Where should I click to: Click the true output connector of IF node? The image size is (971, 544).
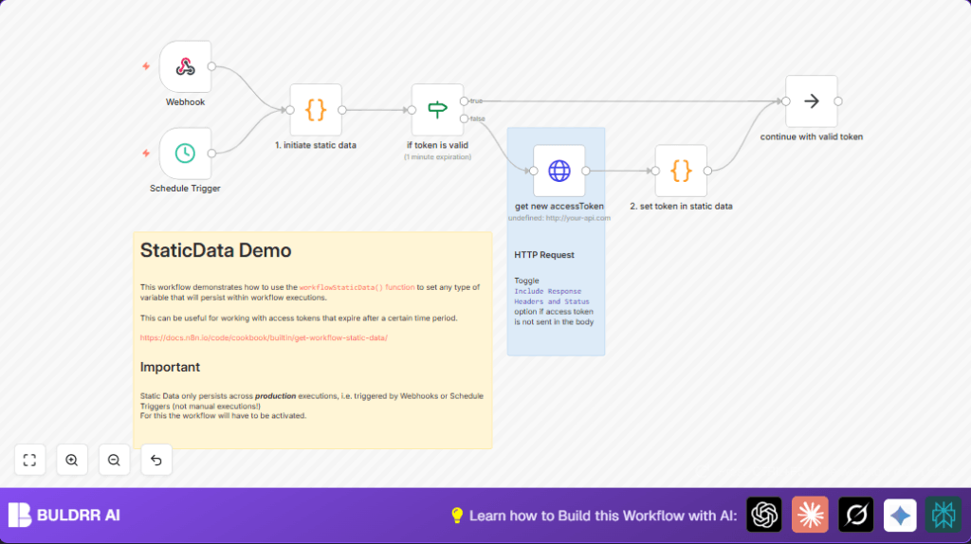[x=464, y=100]
